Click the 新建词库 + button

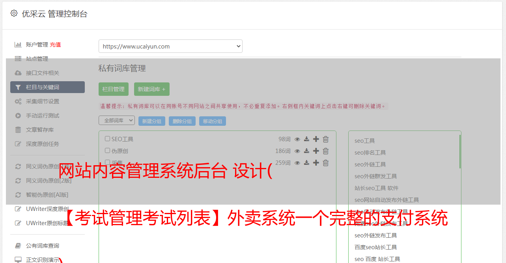click(x=152, y=89)
